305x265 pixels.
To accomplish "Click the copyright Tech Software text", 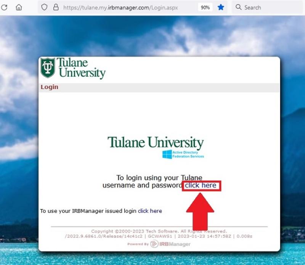I will [x=159, y=231].
